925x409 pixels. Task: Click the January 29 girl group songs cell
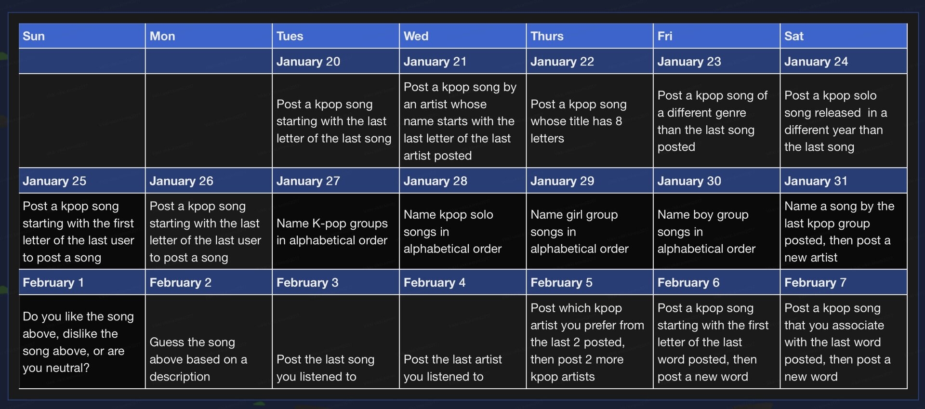589,231
